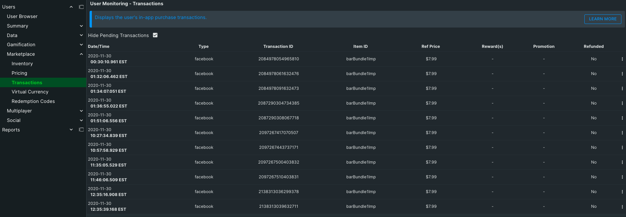Open Virtual Currency page
626x217 pixels.
[30, 92]
